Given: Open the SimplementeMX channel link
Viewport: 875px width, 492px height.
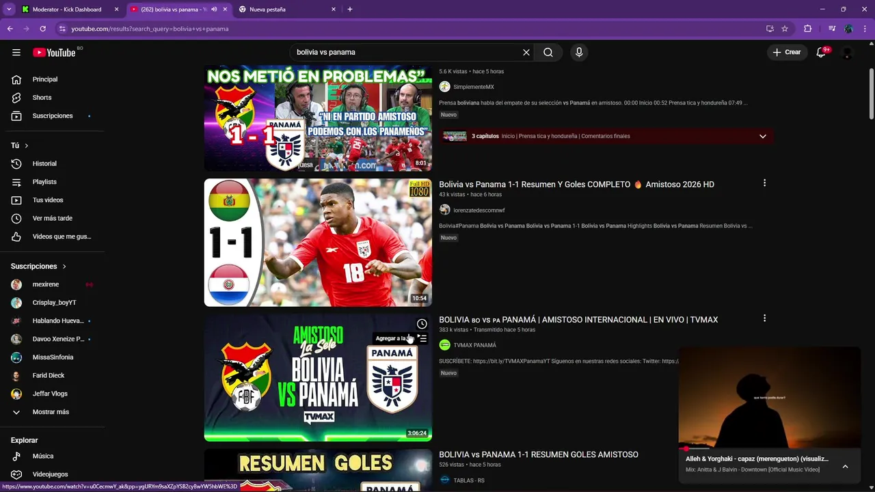Looking at the screenshot, I should coord(473,87).
